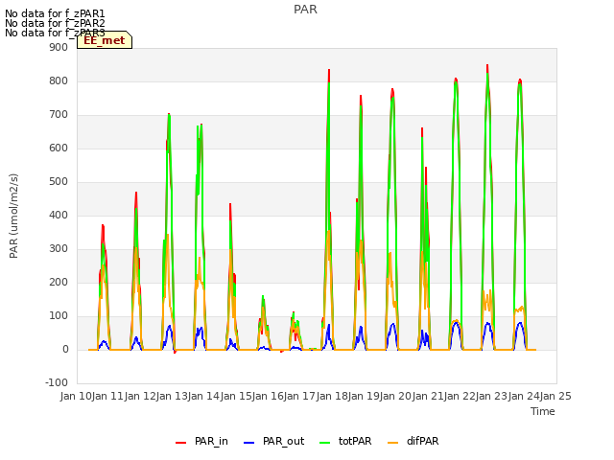Click the EE_met annotation box
Image resolution: width=614 pixels, height=460 pixels.
coord(105,40)
